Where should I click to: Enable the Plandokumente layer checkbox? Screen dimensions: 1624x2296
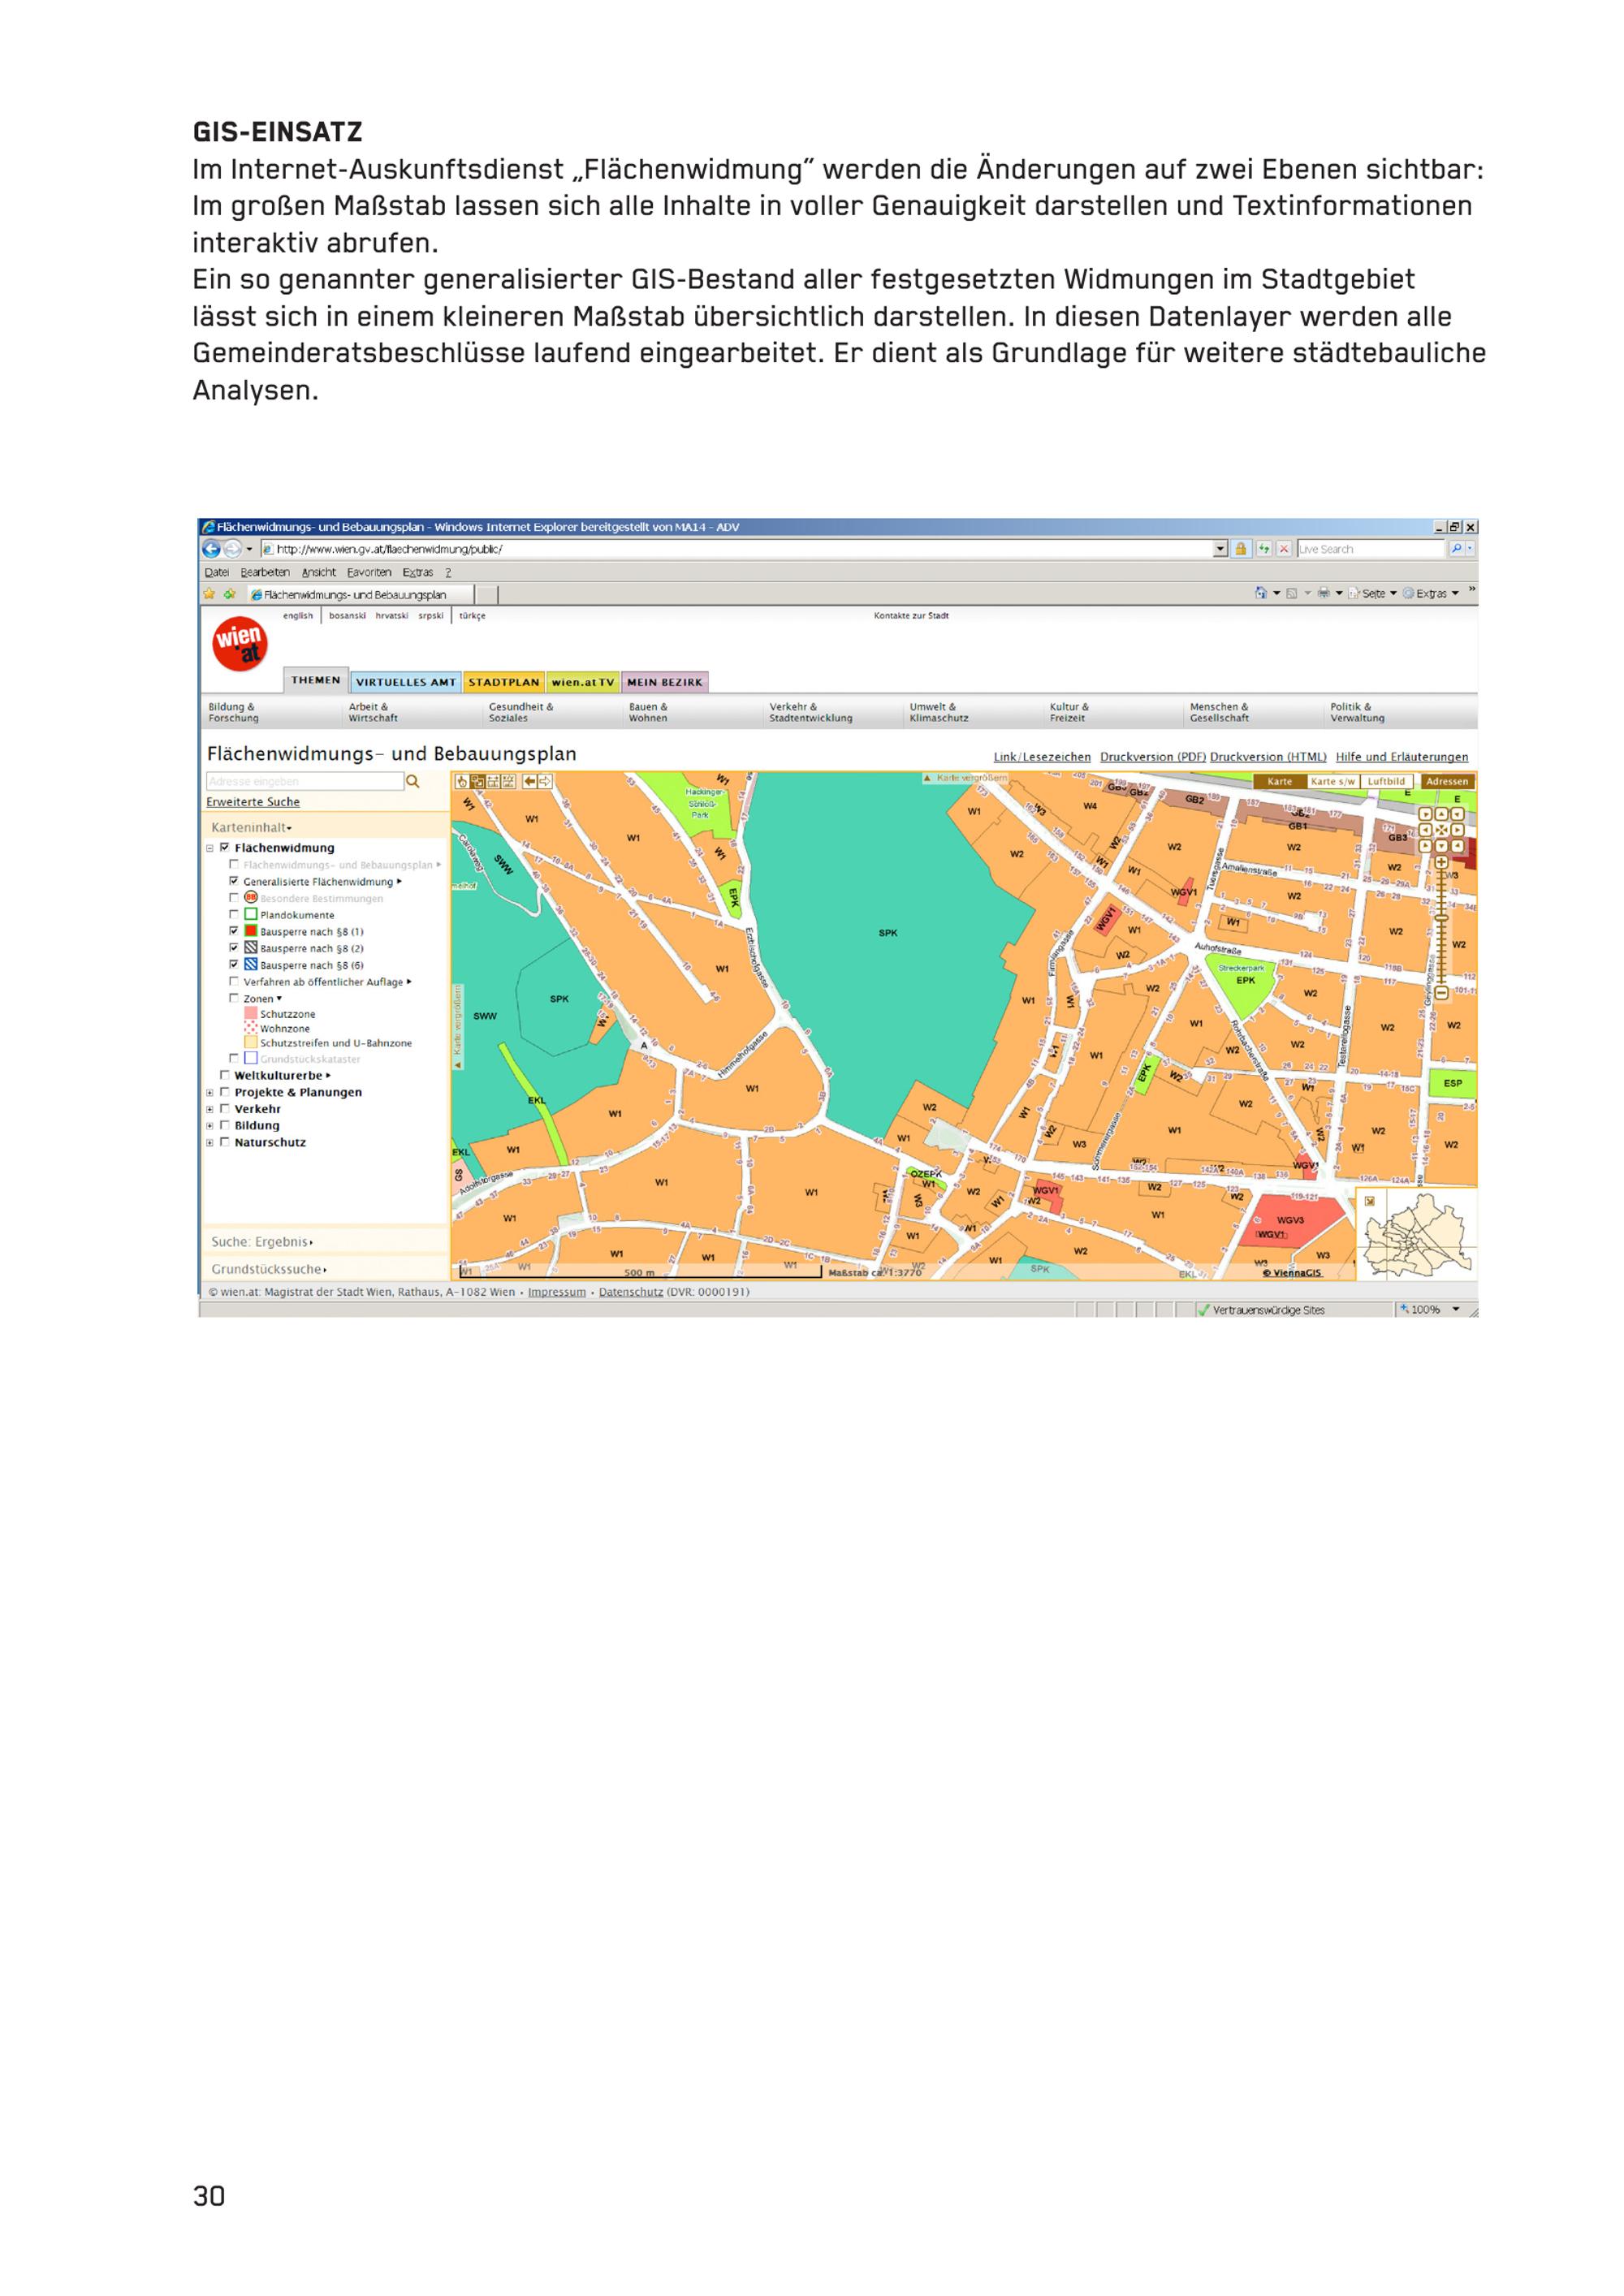pyautogui.click(x=234, y=914)
